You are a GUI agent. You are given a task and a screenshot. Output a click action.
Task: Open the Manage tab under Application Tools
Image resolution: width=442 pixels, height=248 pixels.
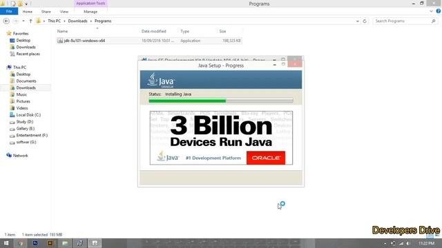[90, 12]
